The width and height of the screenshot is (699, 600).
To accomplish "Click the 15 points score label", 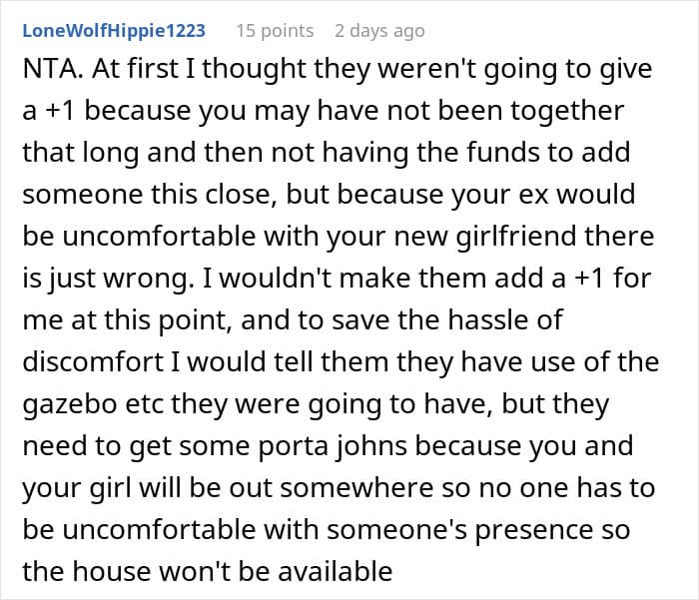I will tap(275, 31).
